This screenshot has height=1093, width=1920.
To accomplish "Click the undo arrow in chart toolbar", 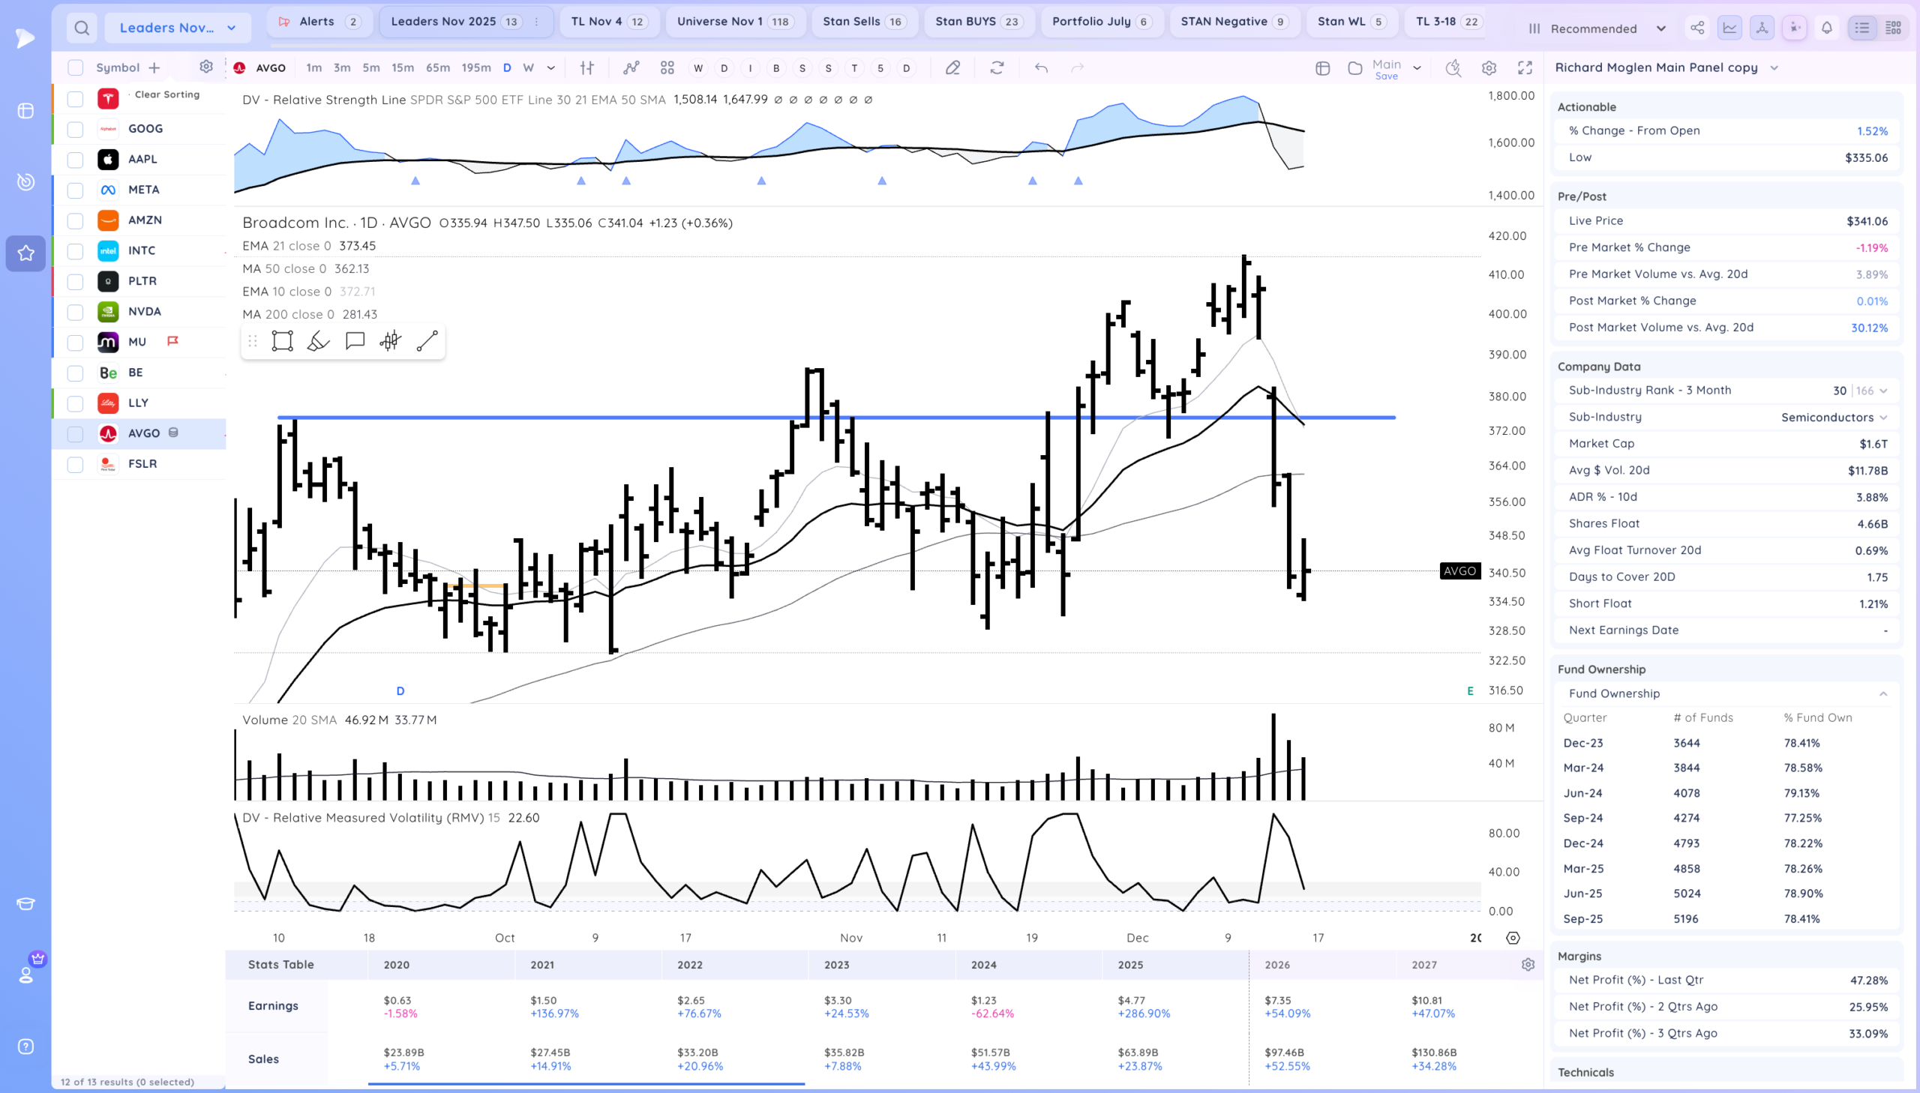I will pyautogui.click(x=1042, y=67).
